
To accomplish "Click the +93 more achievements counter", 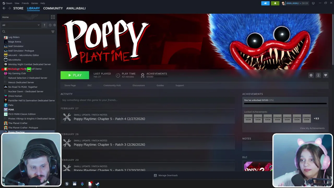I will [316, 119].
